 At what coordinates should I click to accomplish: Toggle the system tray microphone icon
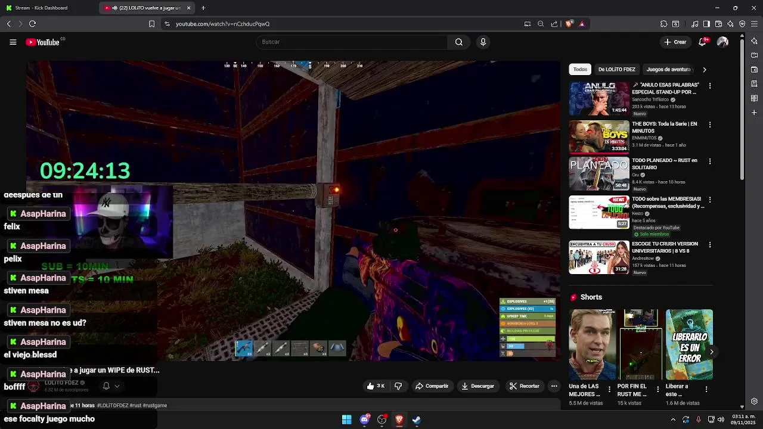[699, 419]
